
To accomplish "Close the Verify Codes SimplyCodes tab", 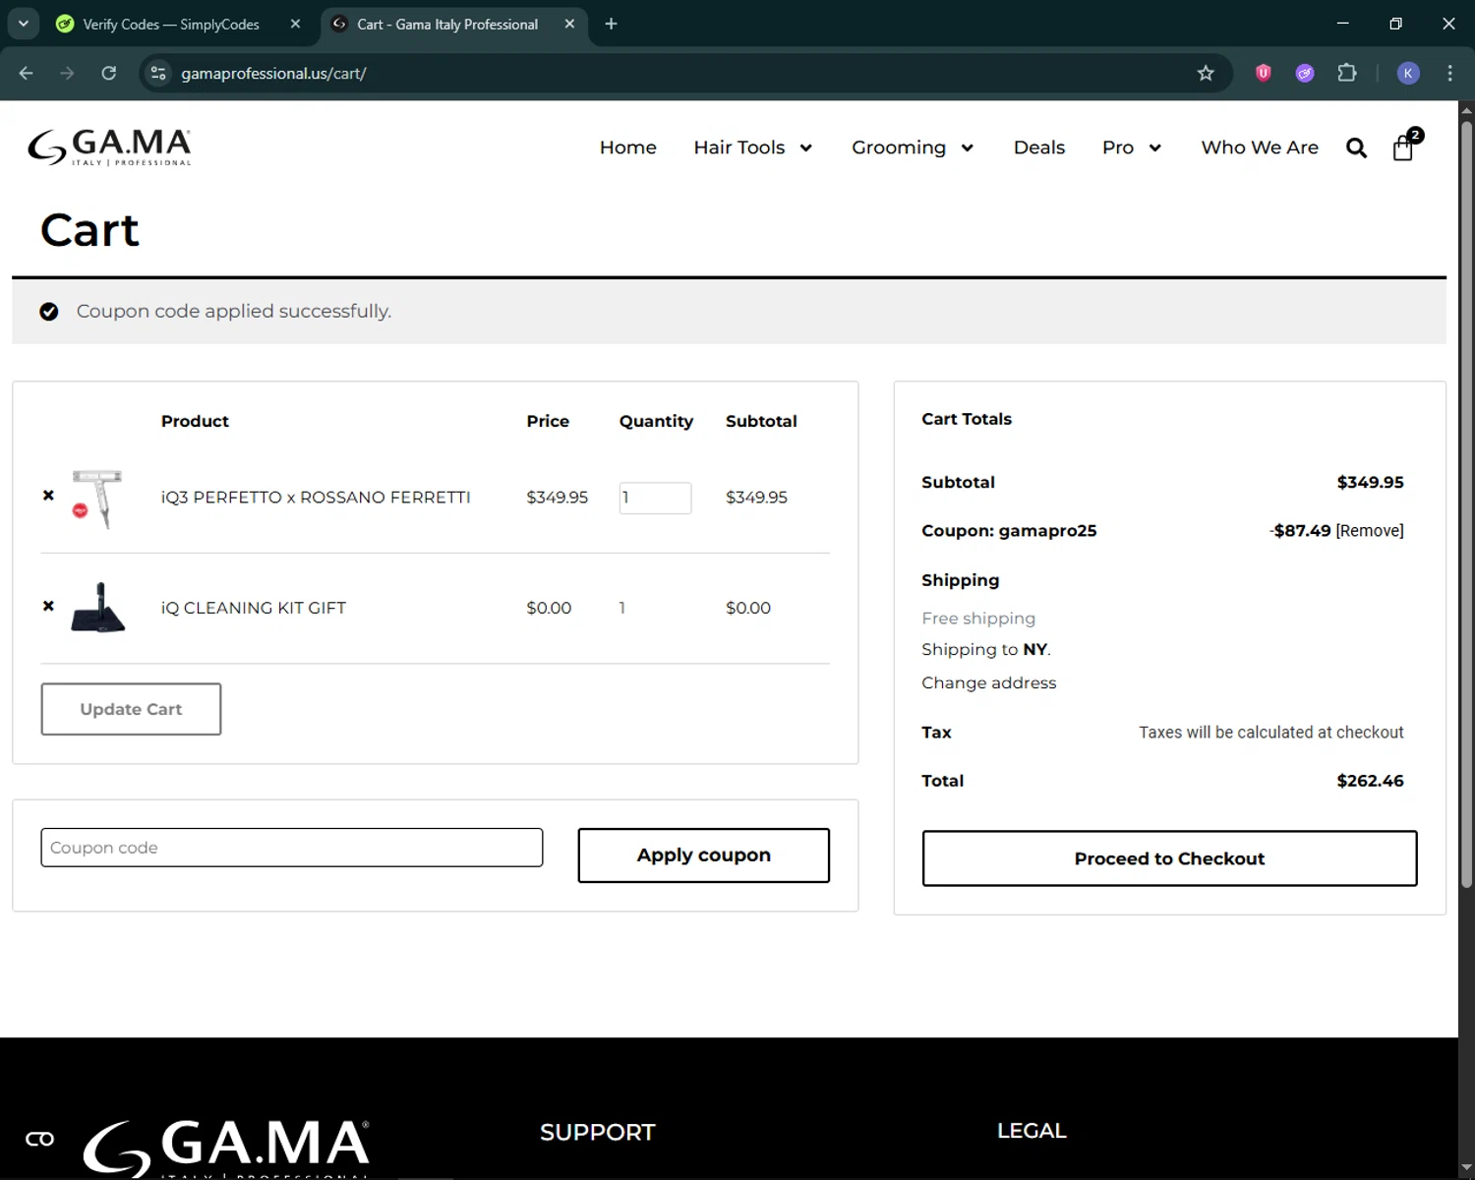I will [295, 24].
